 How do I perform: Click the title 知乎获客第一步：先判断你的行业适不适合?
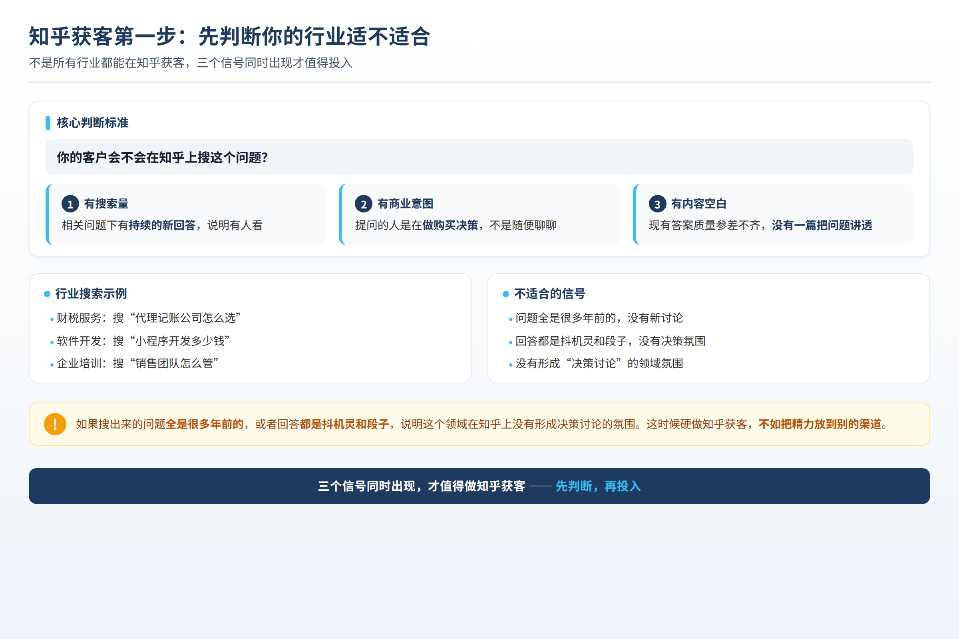229,36
